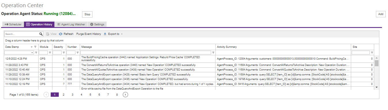Click the Export to download icon
Viewport: 388px width, 110px height.
point(105,34)
